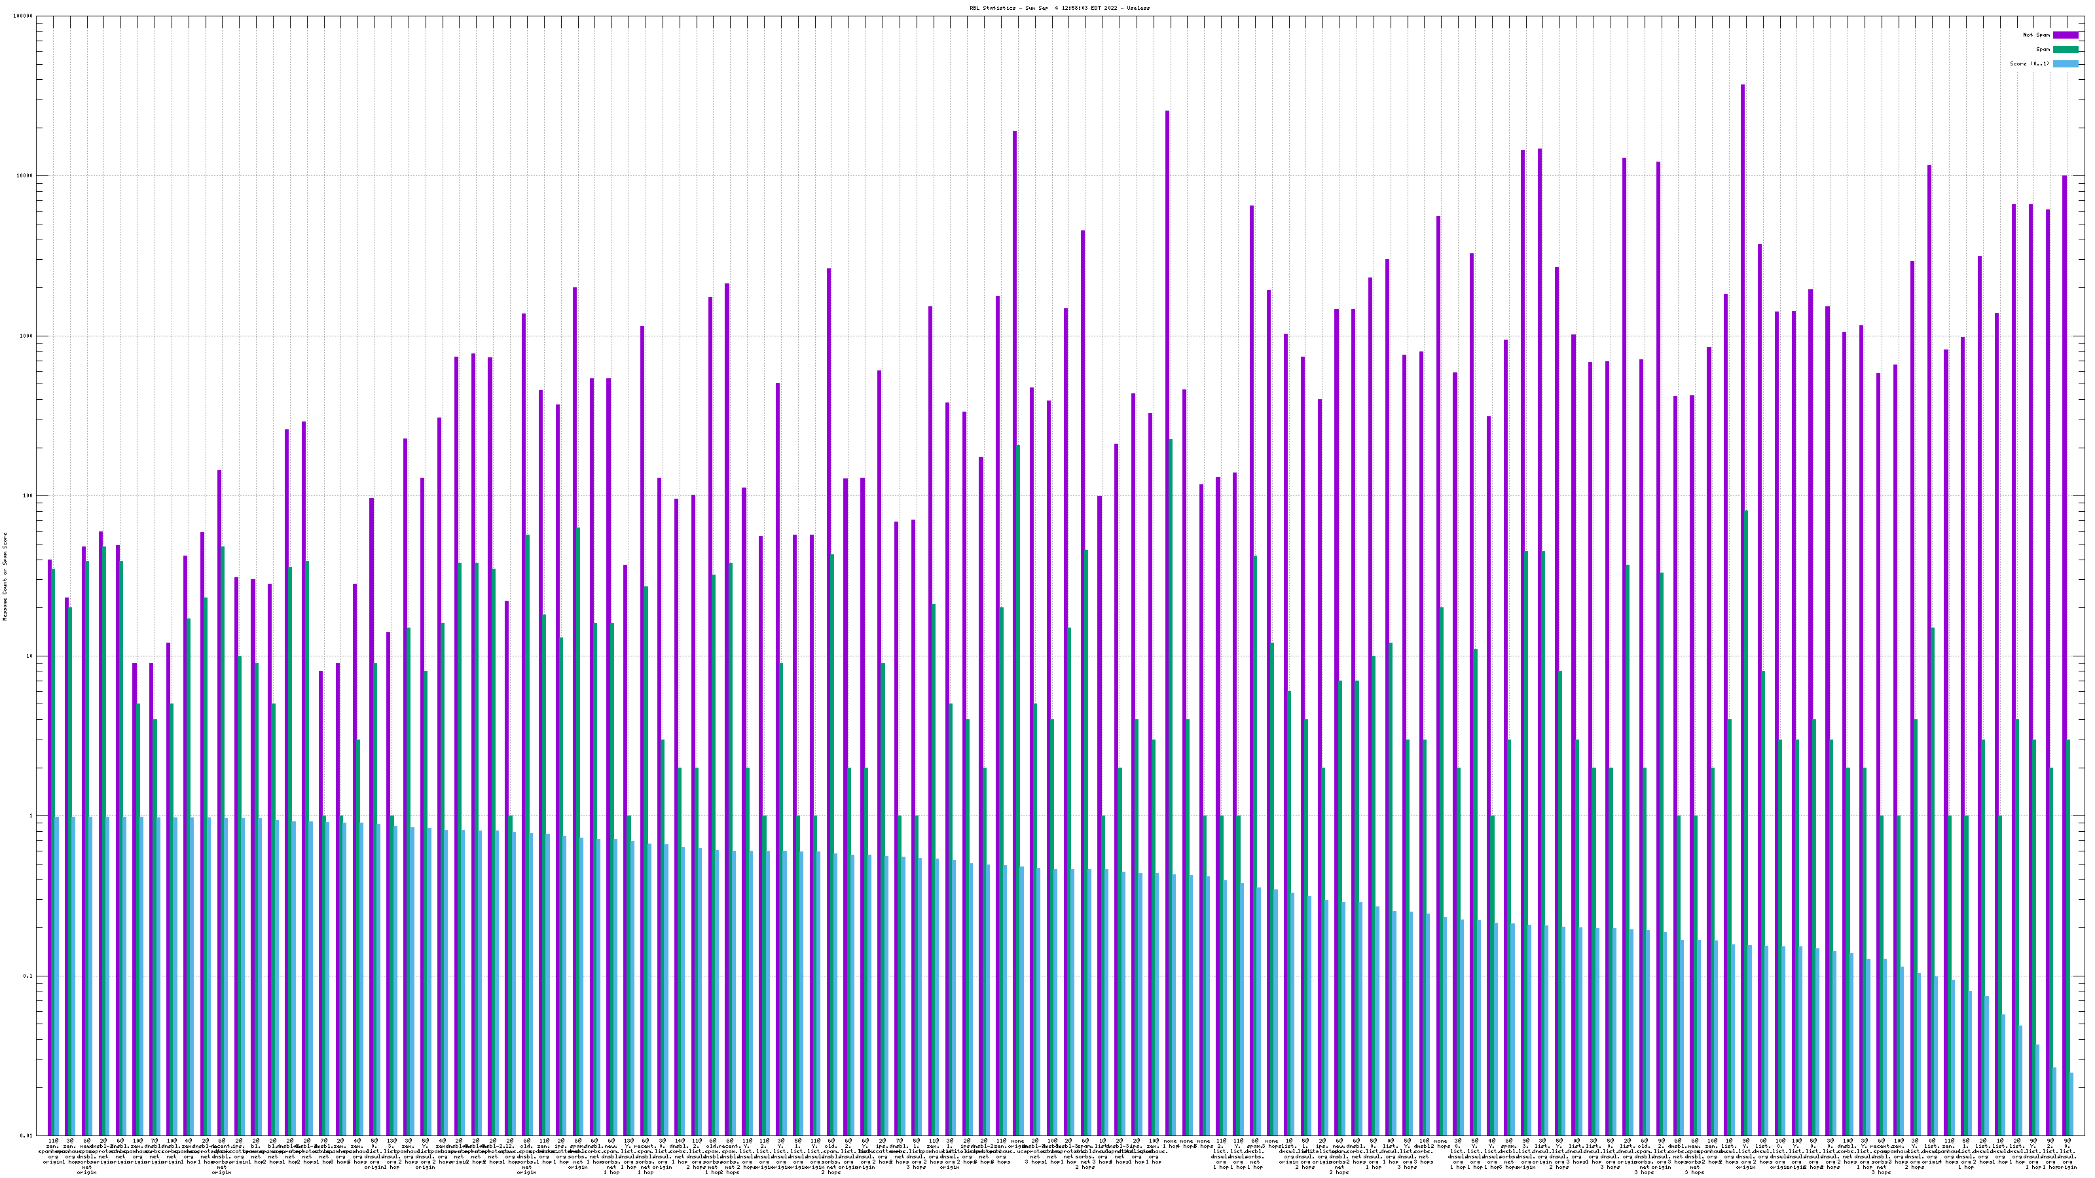2095x1178 pixels.
Task: Click the '10000' y-axis label
Action: click(26, 177)
